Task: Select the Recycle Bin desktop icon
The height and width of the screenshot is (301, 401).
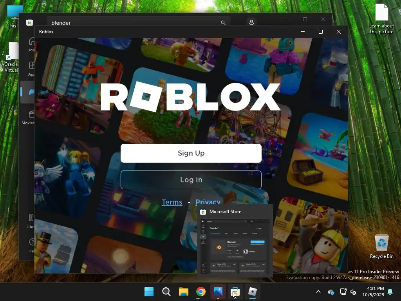Action: [381, 247]
